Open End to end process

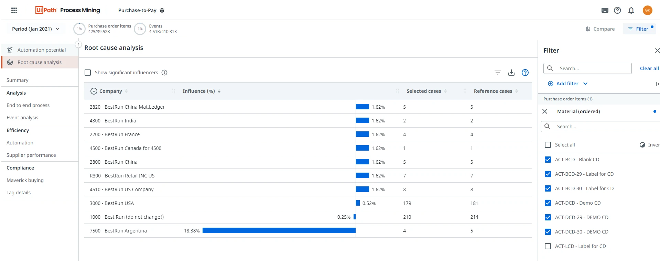28,105
